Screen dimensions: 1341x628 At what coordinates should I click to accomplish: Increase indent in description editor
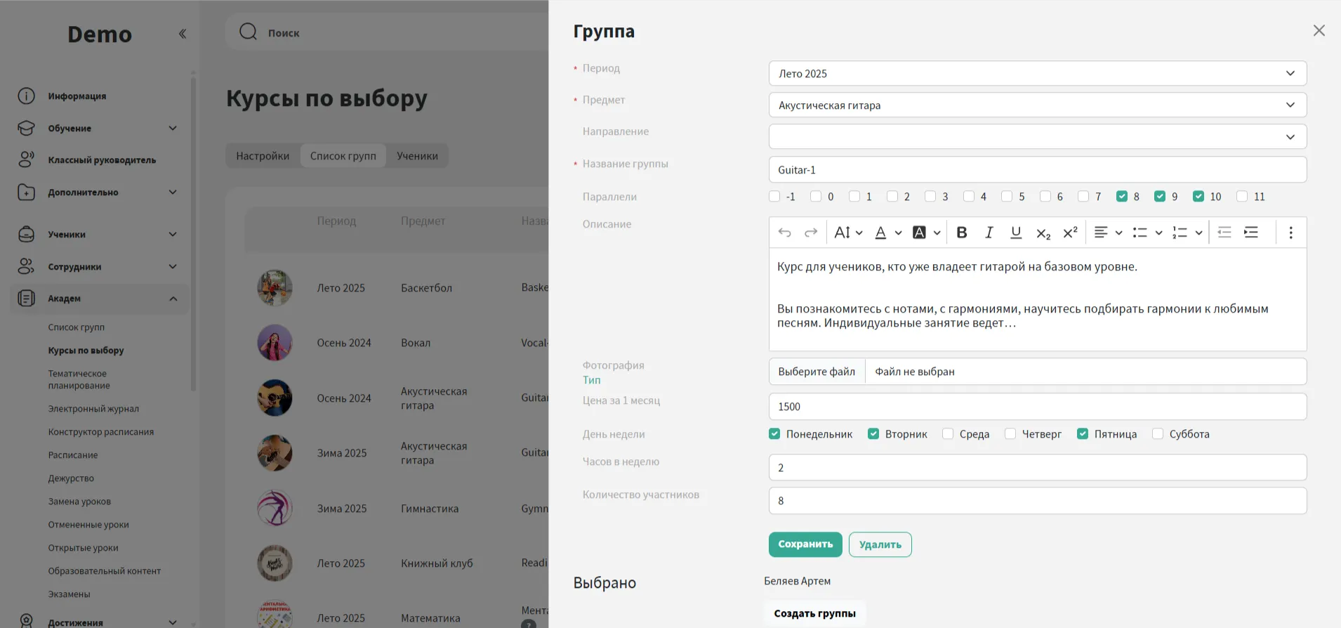pos(1251,233)
